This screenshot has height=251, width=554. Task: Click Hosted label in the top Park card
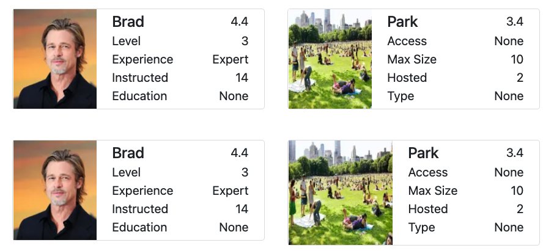[x=407, y=78]
